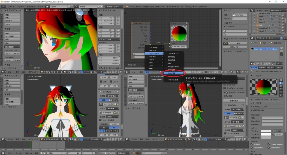Viewport: 287px width, 155px height.
Task: Open the 原点を設定 dropdown in top-left tool shelf
Action: [12, 47]
